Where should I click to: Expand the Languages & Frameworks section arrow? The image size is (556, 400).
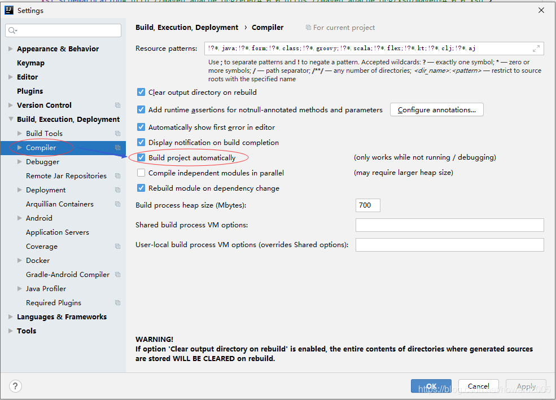coord(11,317)
